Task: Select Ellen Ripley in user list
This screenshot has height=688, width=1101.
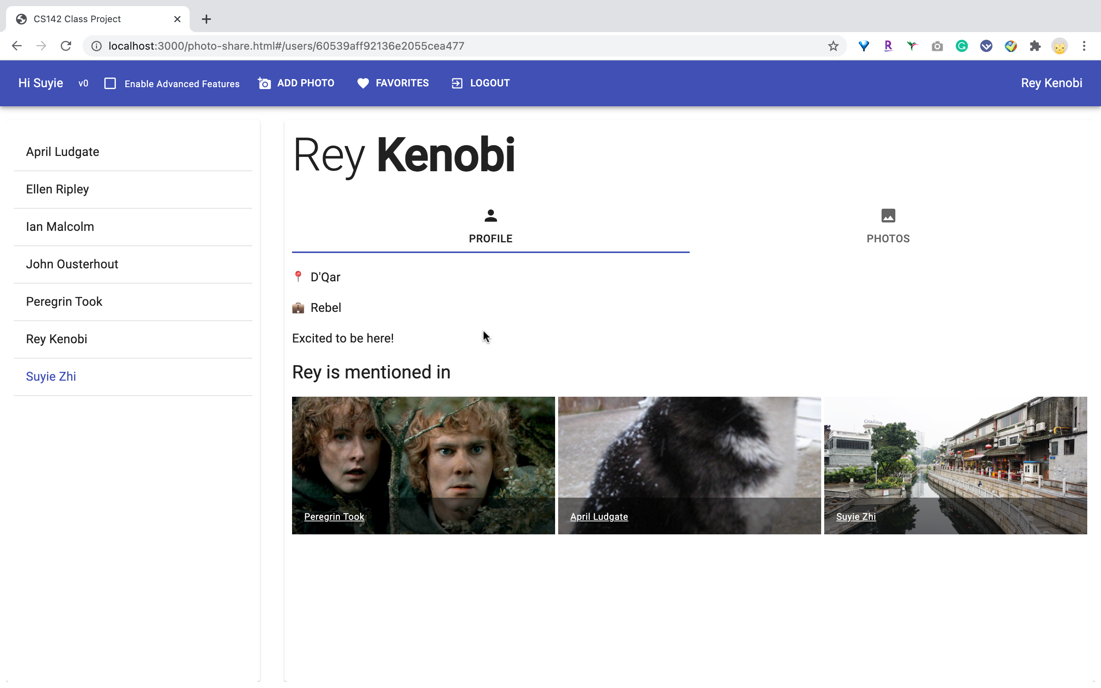Action: (x=133, y=189)
